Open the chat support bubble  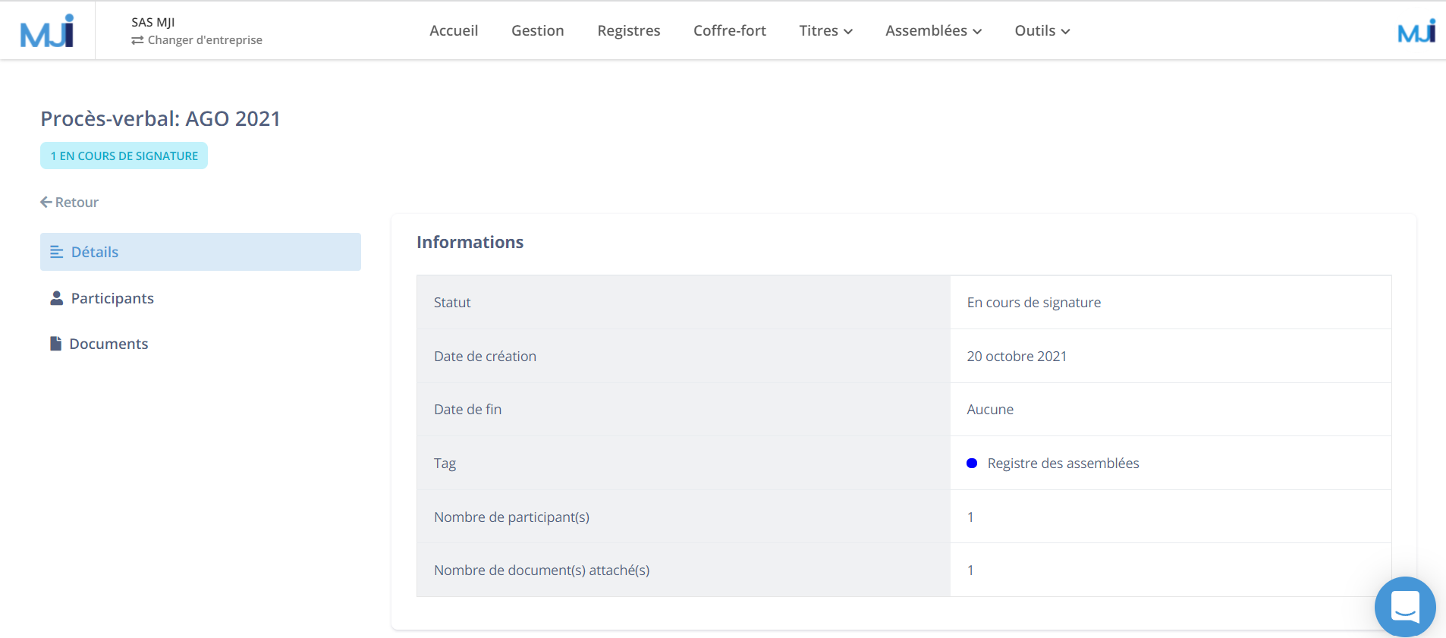pos(1405,607)
